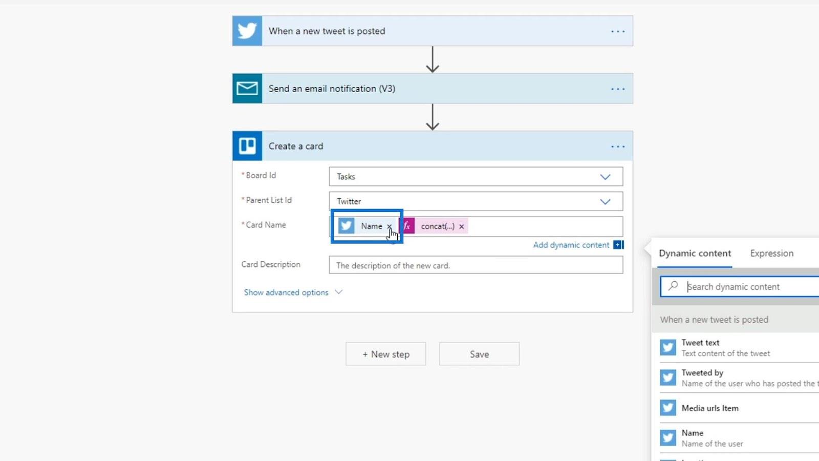Image resolution: width=819 pixels, height=461 pixels.
Task: Click the fx icon of concat expression
Action: tap(407, 226)
